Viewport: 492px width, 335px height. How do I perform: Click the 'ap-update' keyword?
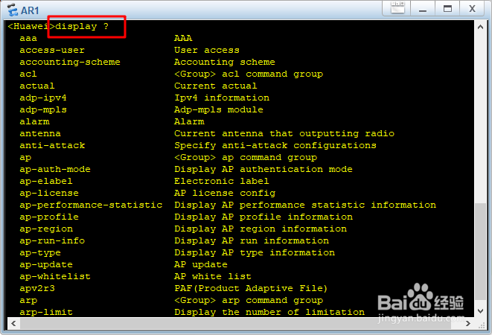click(x=46, y=265)
